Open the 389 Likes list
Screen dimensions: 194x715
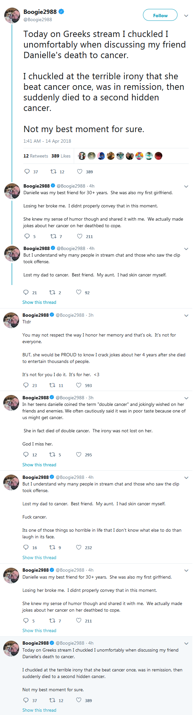coord(61,156)
